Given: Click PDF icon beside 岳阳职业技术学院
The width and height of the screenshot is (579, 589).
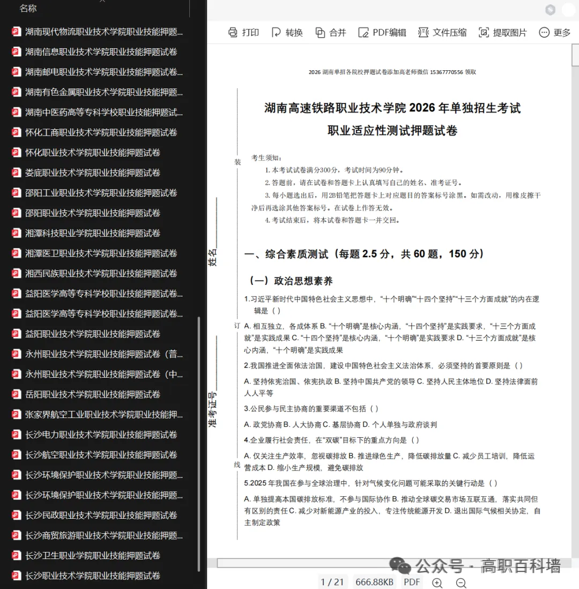Looking at the screenshot, I should point(16,394).
